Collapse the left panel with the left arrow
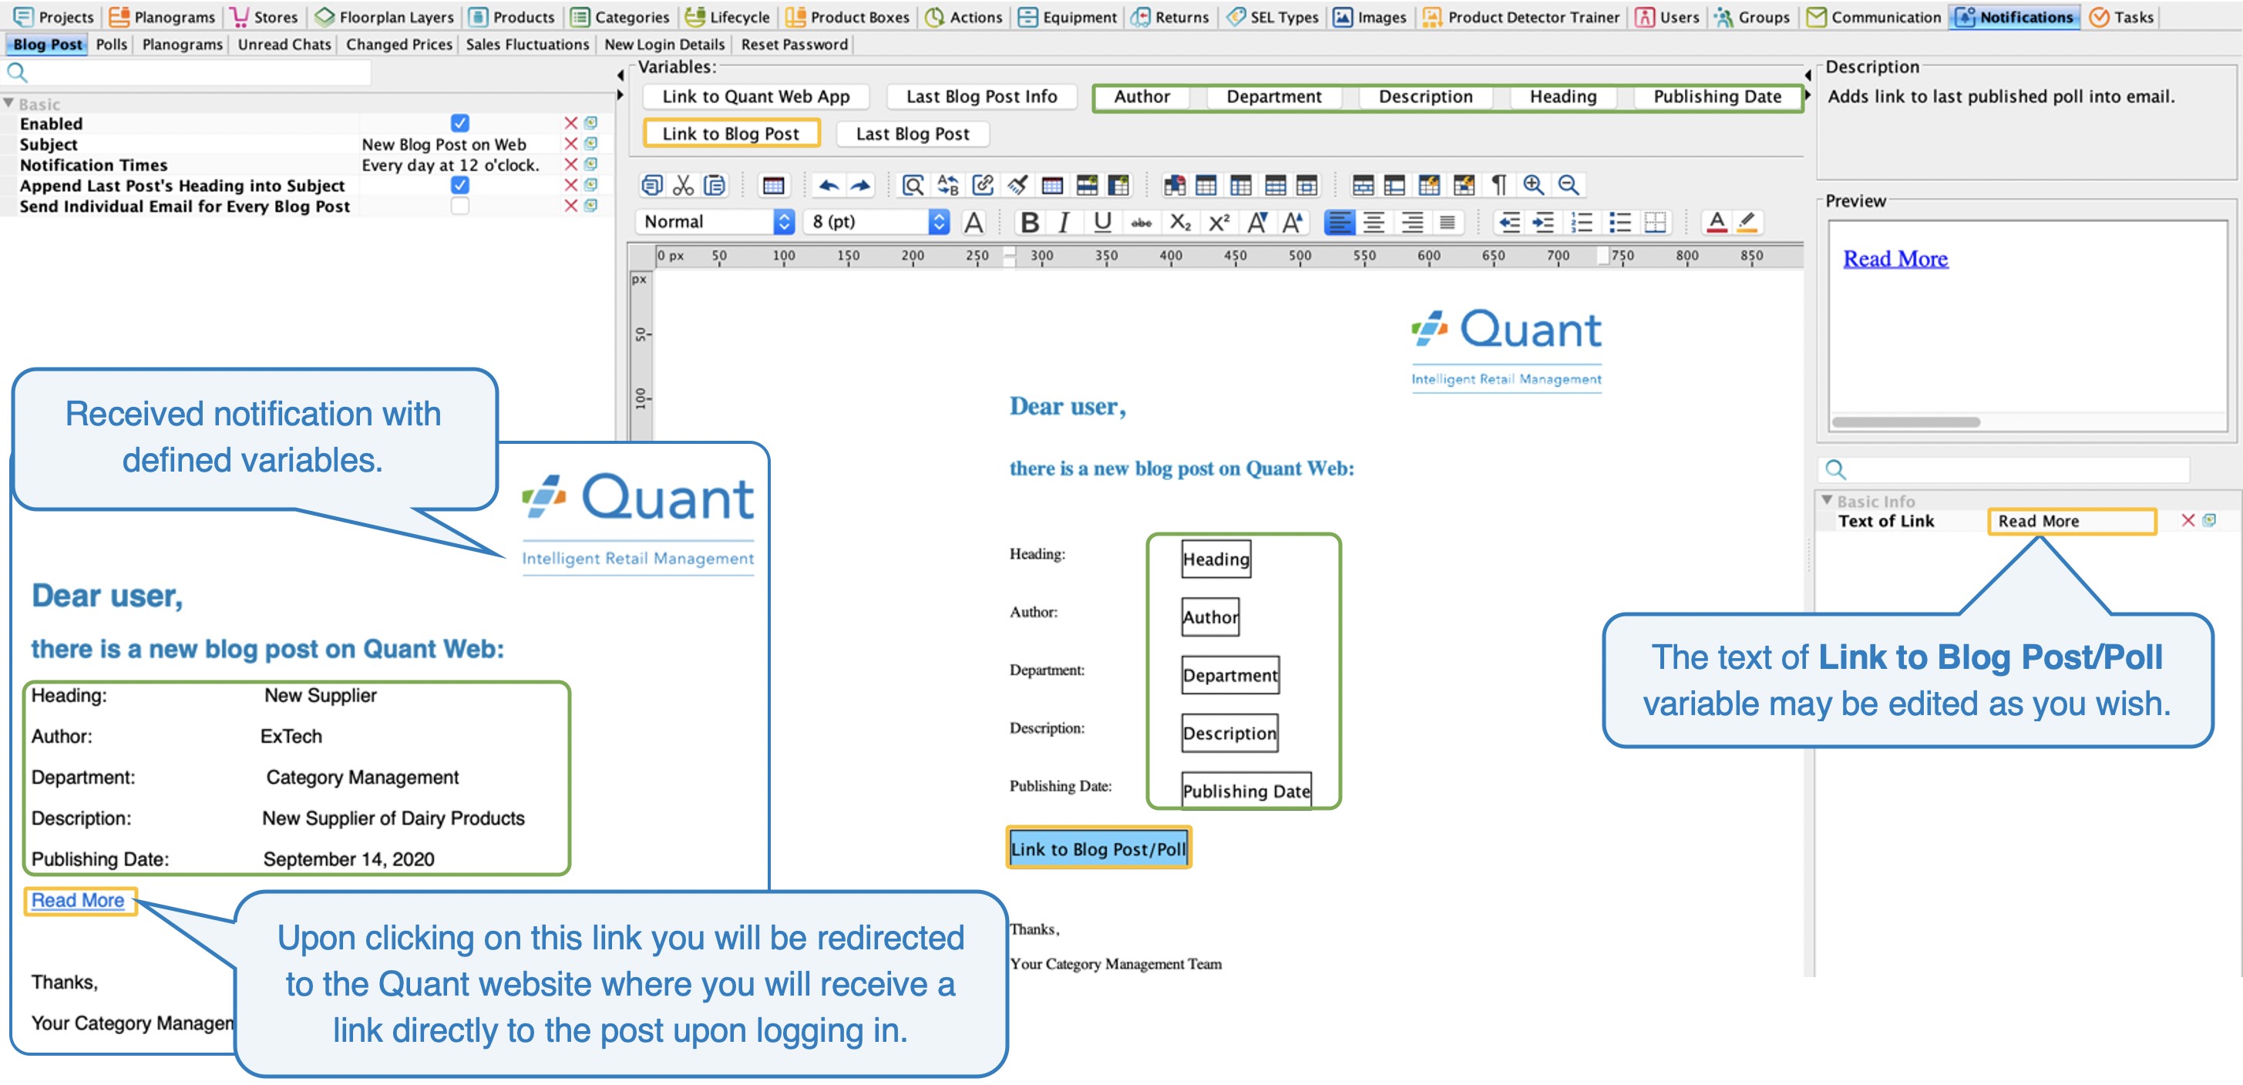 620,75
